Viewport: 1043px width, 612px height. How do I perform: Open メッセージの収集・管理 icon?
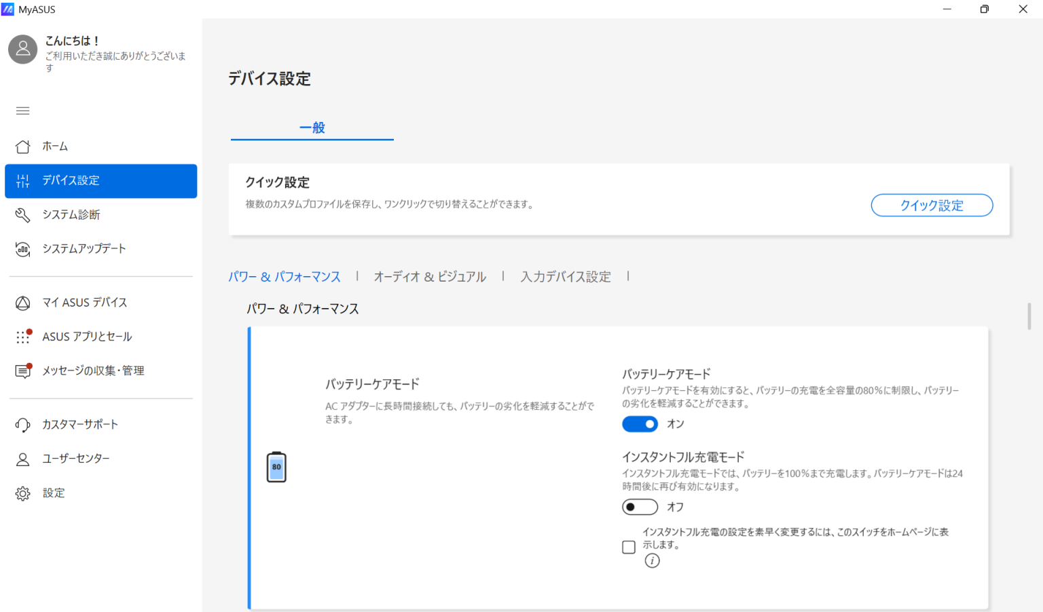(x=23, y=371)
